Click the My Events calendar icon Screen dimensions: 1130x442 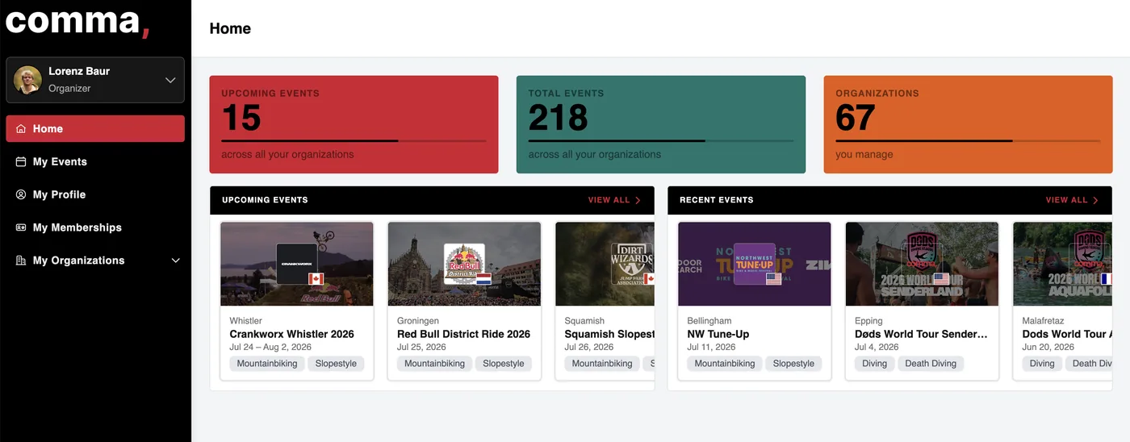click(x=21, y=162)
